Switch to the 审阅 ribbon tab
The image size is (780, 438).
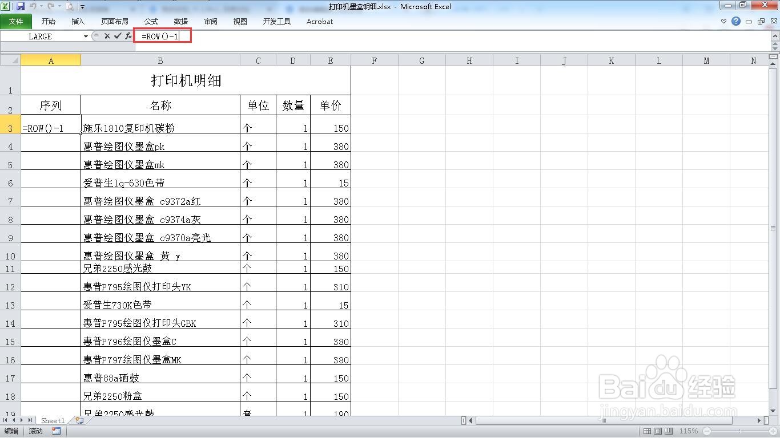tap(211, 22)
